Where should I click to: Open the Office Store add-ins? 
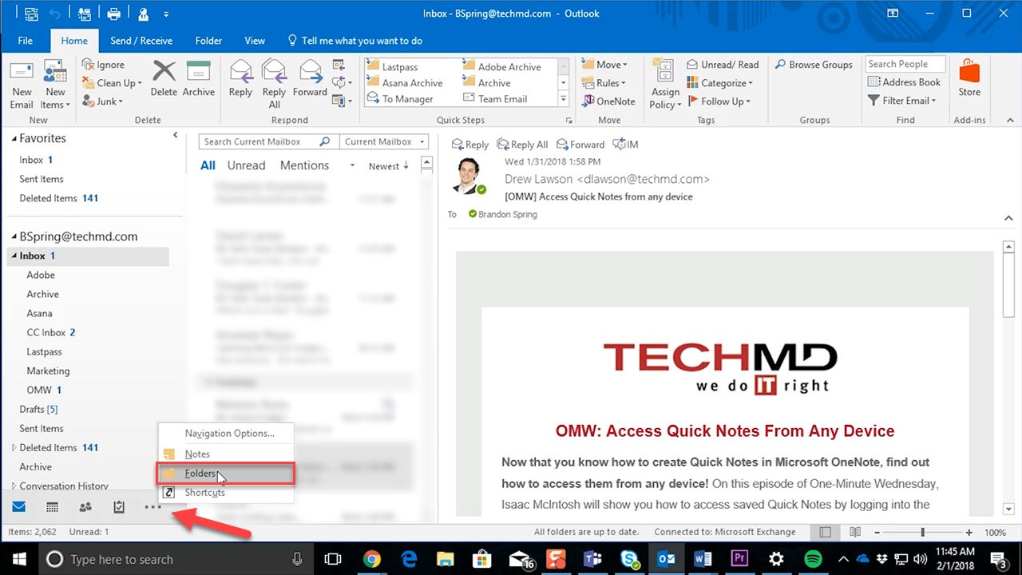pos(969,79)
